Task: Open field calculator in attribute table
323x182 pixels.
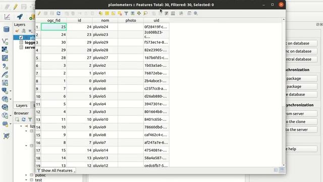Action: (173, 14)
